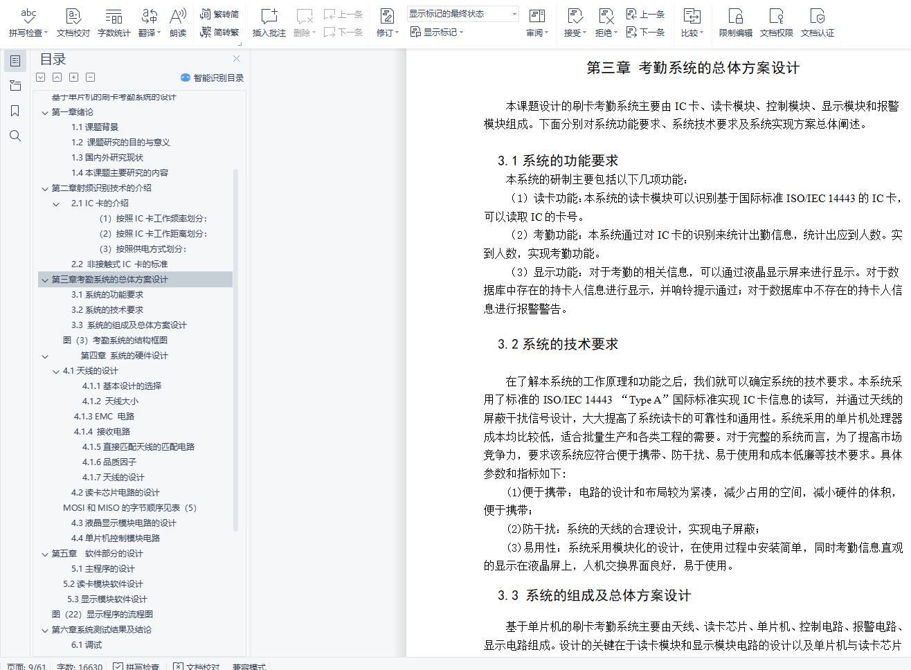This screenshot has height=670, width=911.
Task: Go to next comment 下一条 beside 删除
Action: 343,32
